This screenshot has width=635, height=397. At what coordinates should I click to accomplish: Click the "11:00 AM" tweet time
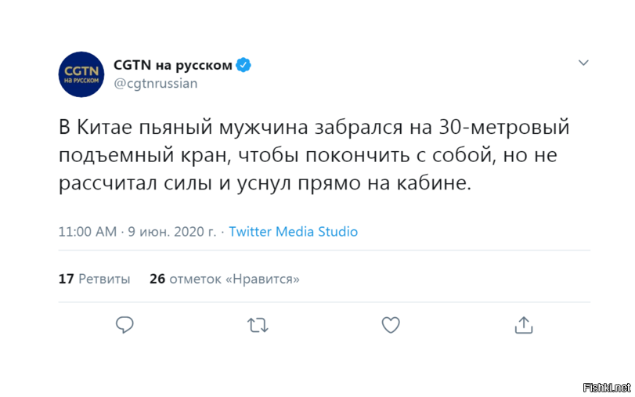pos(87,232)
